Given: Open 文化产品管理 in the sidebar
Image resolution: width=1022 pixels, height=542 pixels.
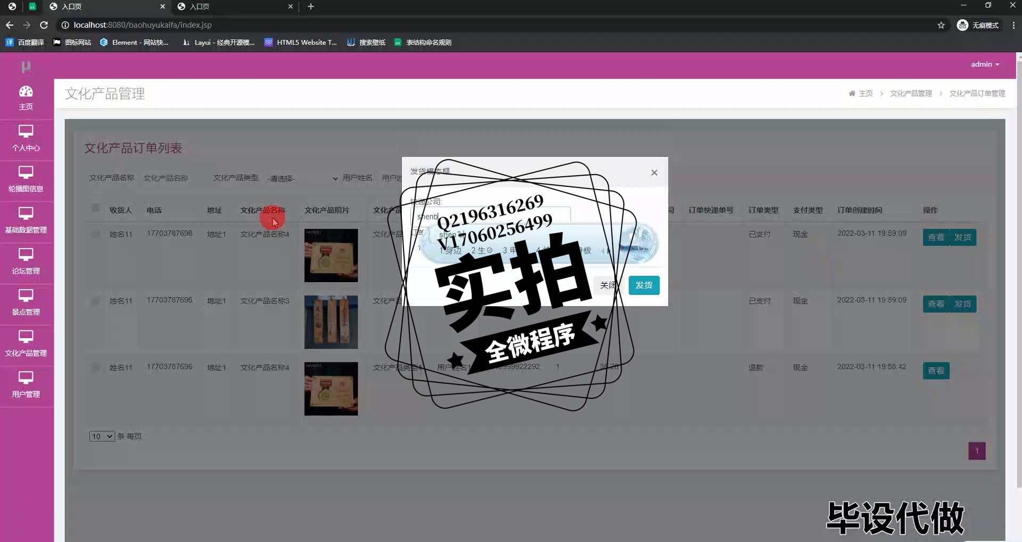Looking at the screenshot, I should (x=26, y=344).
